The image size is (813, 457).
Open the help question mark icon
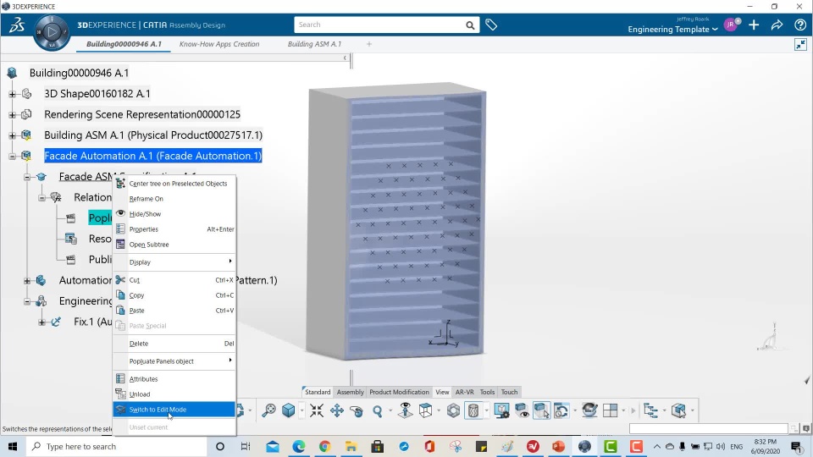point(800,25)
